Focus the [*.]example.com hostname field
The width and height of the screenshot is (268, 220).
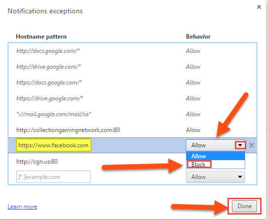pos(53,177)
